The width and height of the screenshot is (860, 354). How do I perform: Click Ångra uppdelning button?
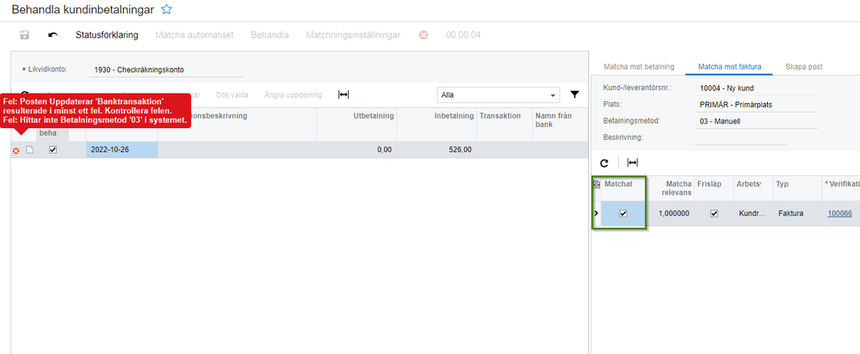tap(293, 95)
